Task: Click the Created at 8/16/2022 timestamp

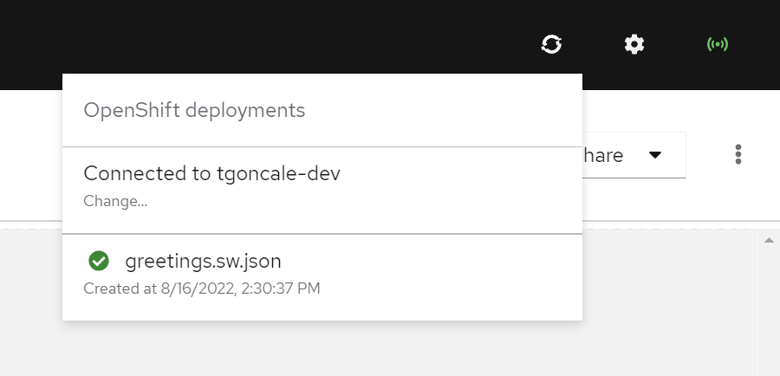Action: pyautogui.click(x=202, y=288)
